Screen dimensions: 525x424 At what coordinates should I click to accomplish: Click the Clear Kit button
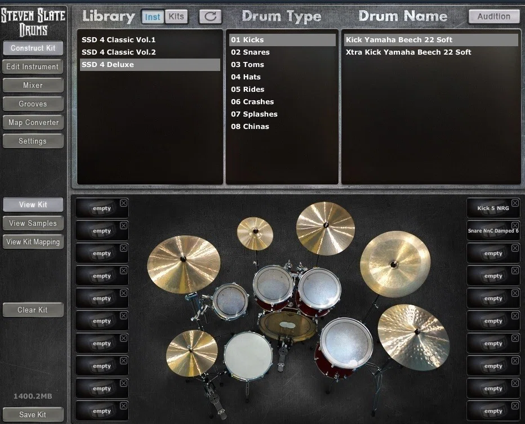click(33, 310)
